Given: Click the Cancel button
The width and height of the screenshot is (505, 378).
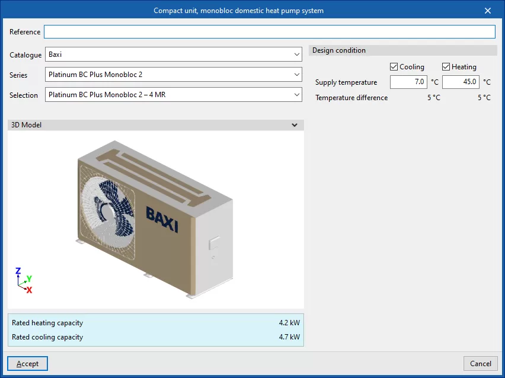Looking at the screenshot, I should point(481,364).
